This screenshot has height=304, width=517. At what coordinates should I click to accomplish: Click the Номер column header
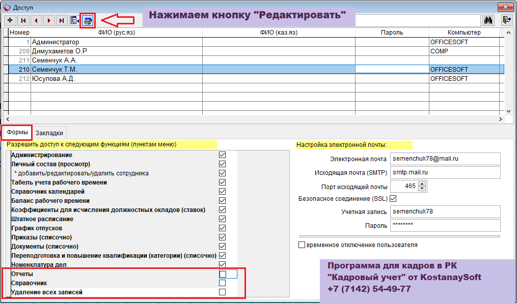pos(19,33)
